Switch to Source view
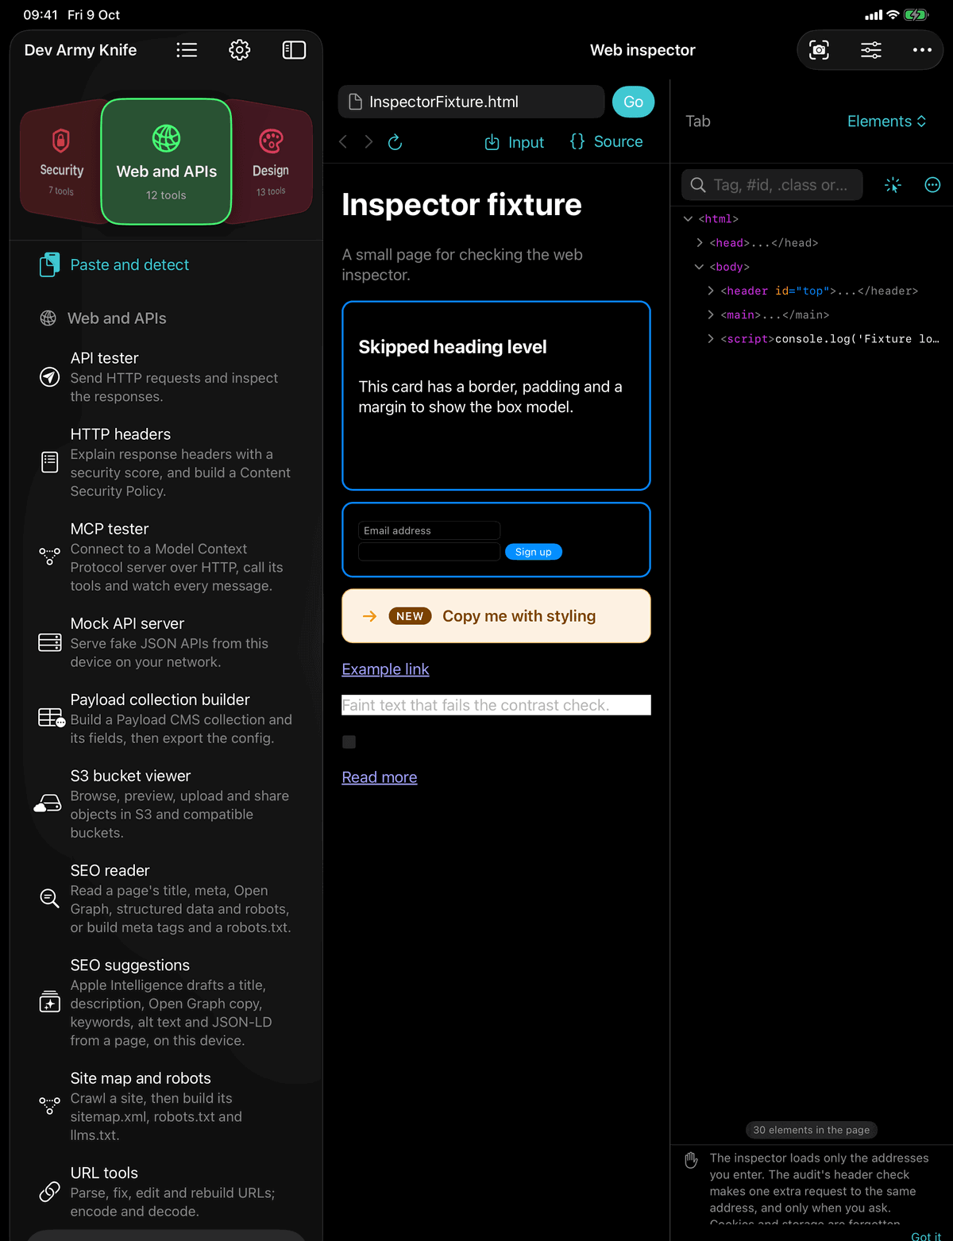Viewport: 953px width, 1241px height. [607, 141]
